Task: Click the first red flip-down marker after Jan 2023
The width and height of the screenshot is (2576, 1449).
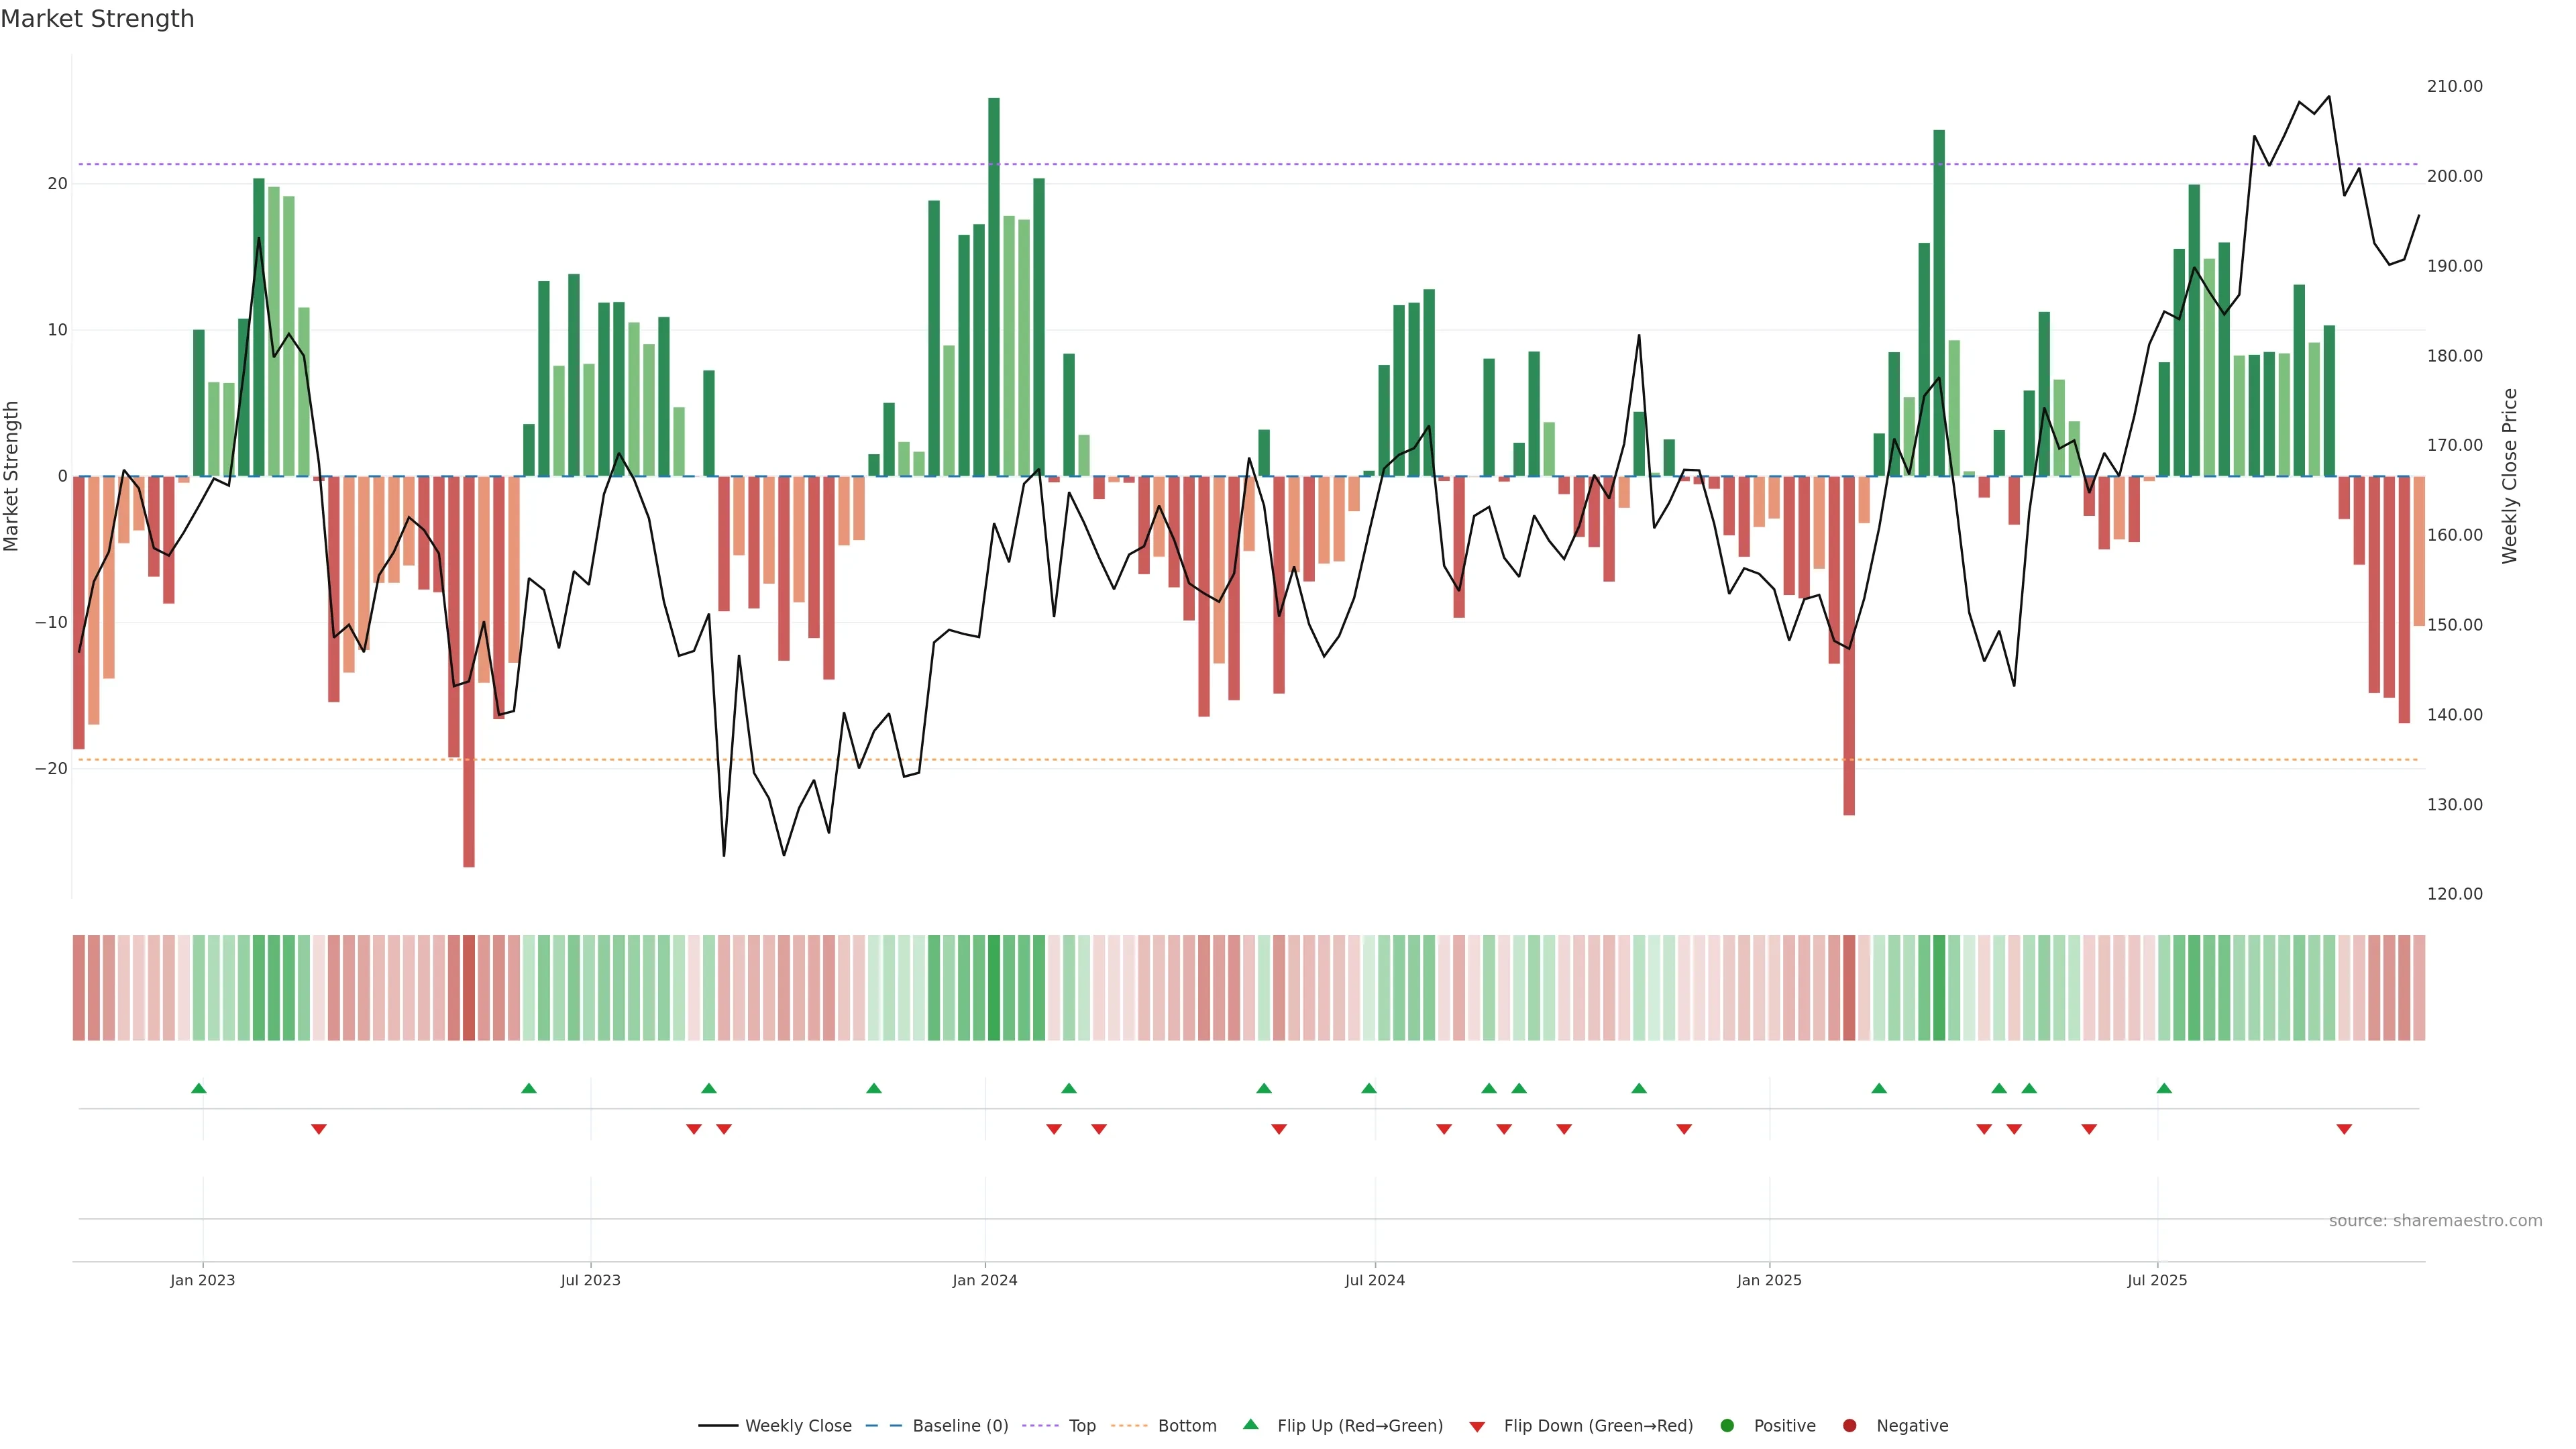Action: tap(319, 1129)
